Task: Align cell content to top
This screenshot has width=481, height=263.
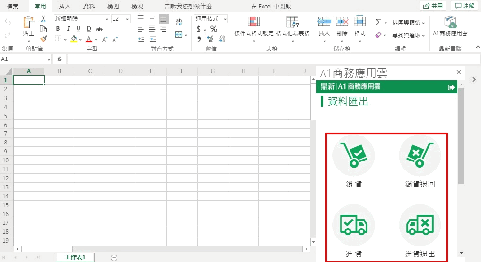Action: [x=140, y=18]
